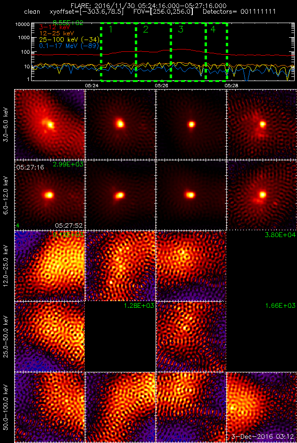Click the 3-Dec-2016 03:12 date stamp
Image resolution: width=297 pixels, height=443 pixels.
(263, 437)
